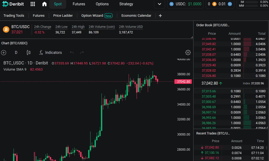The image size is (269, 161).
Task: Open the Indicators menu
Action: tap(50, 53)
